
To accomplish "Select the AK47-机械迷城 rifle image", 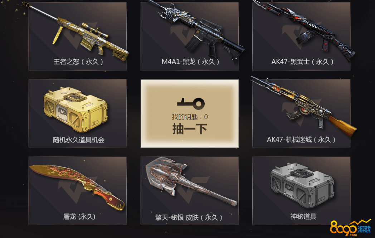I will point(303,107).
